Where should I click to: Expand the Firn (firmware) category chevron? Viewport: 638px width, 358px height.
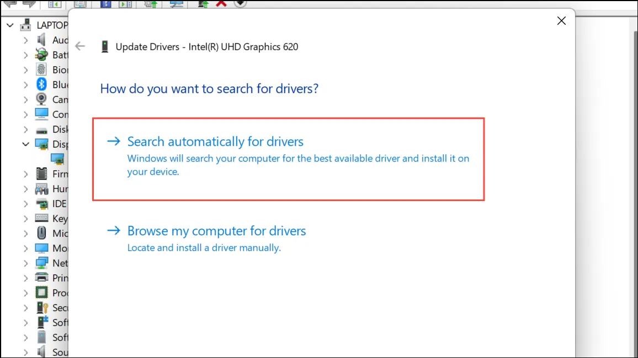pyautogui.click(x=25, y=174)
